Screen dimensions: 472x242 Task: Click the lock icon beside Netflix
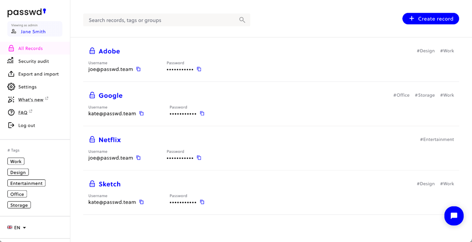click(92, 139)
